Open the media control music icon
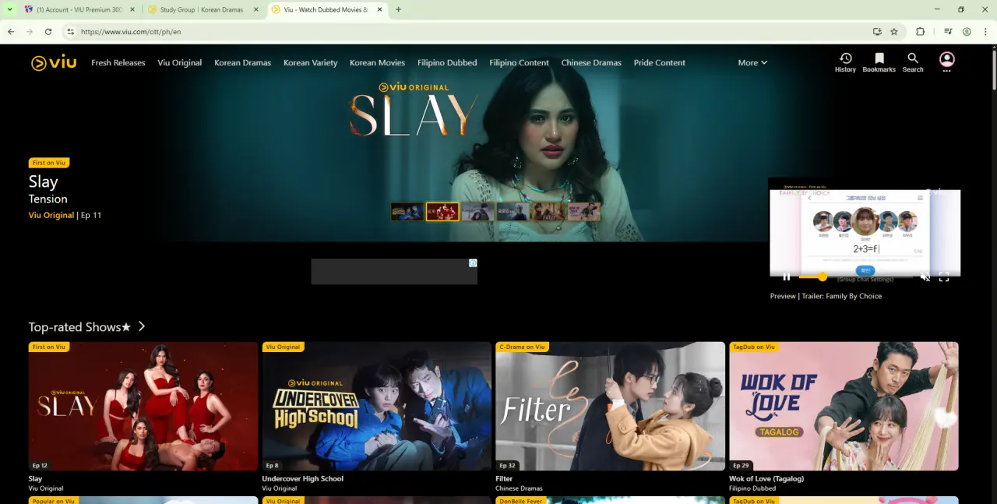Screen dimensions: 997x504 (x=948, y=32)
